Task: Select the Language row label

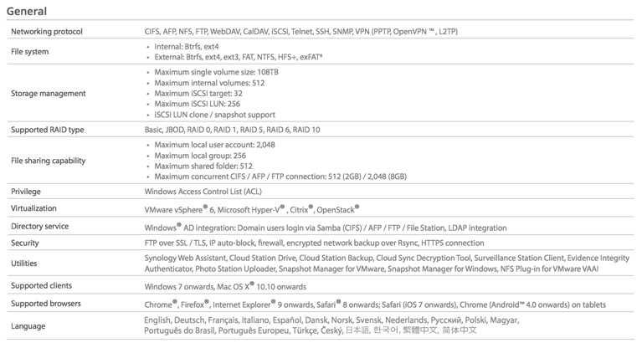Action: (28, 326)
